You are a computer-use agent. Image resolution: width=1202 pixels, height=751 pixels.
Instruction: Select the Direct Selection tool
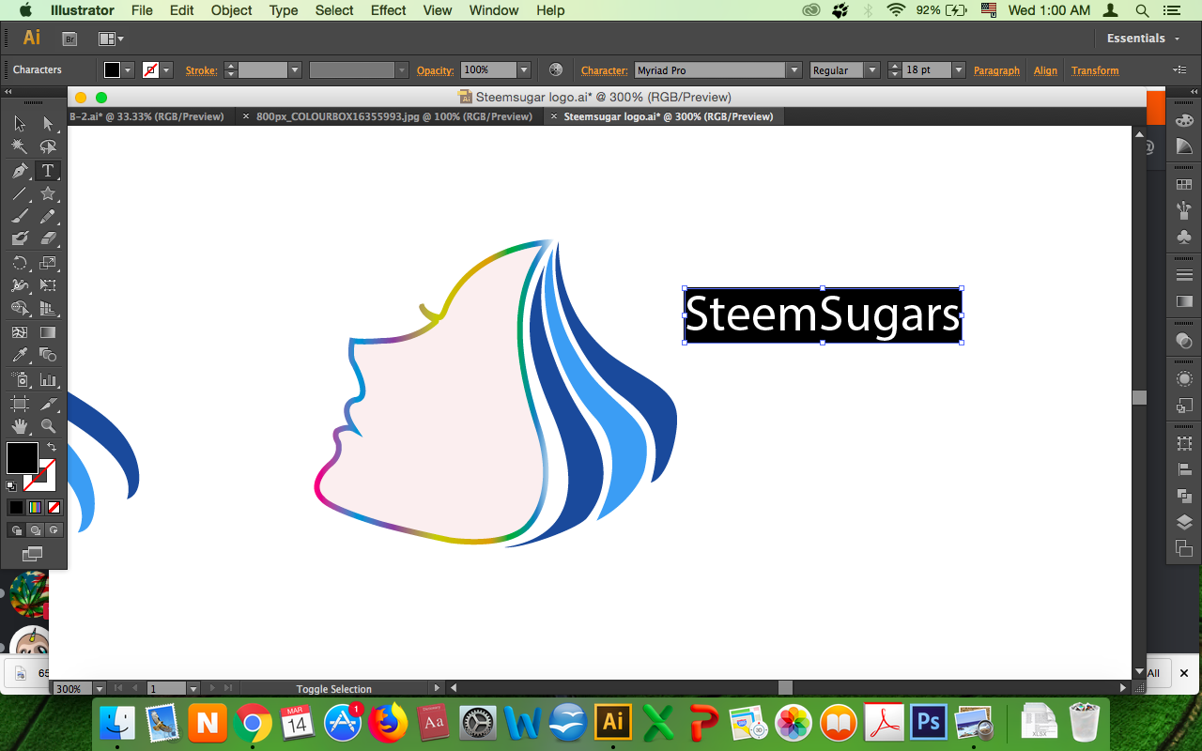[x=48, y=124]
